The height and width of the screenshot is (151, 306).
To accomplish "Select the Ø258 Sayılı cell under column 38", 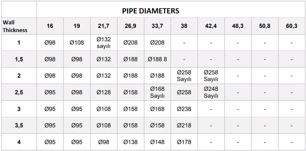I will [184, 75].
